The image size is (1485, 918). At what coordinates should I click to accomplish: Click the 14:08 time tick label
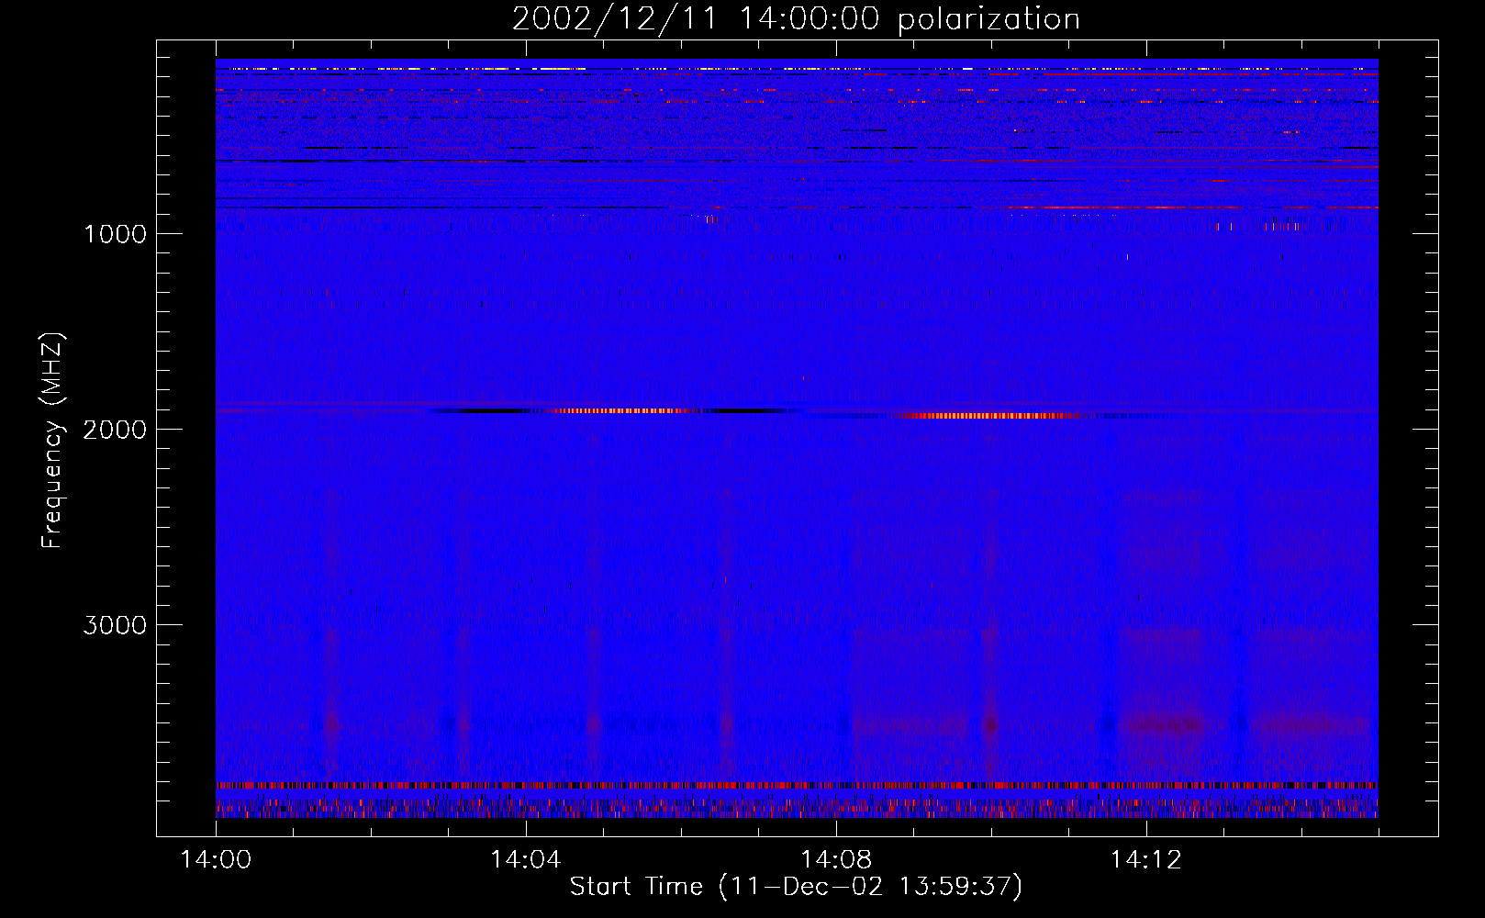click(836, 860)
